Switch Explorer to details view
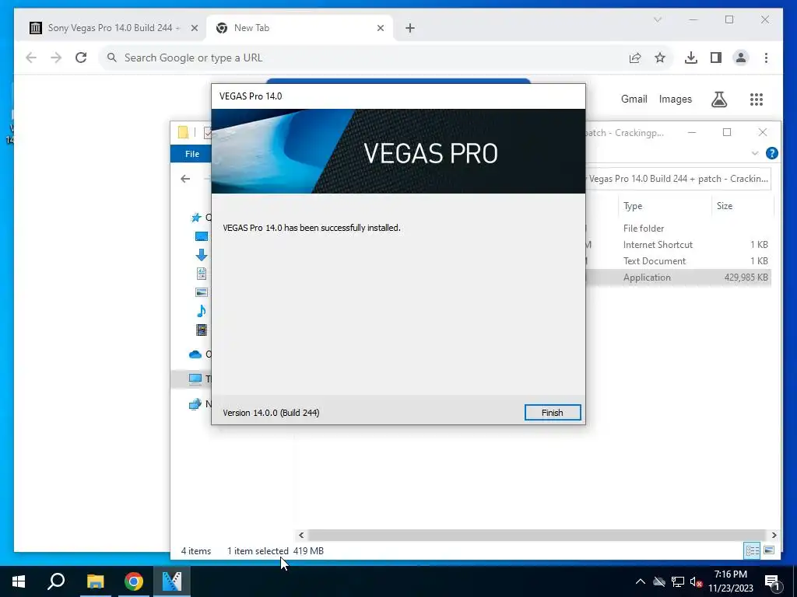This screenshot has width=797, height=597. tap(753, 550)
